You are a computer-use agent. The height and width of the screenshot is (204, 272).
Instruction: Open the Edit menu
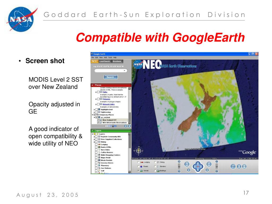(x=96, y=57)
